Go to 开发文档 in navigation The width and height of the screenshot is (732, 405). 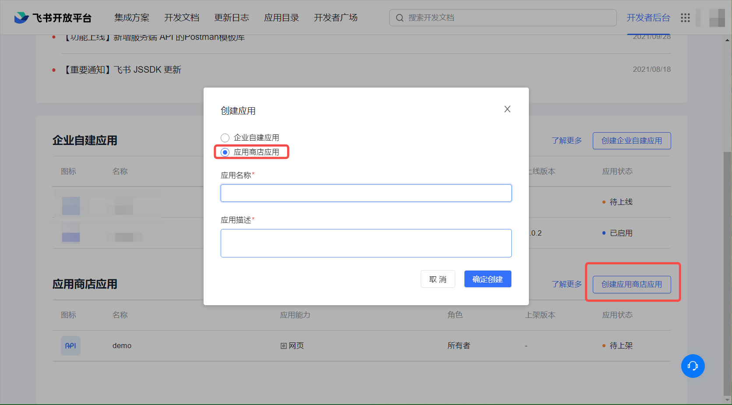point(182,18)
